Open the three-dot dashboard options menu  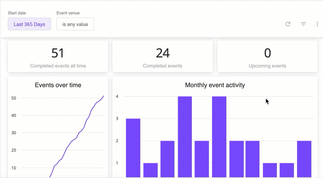click(317, 24)
